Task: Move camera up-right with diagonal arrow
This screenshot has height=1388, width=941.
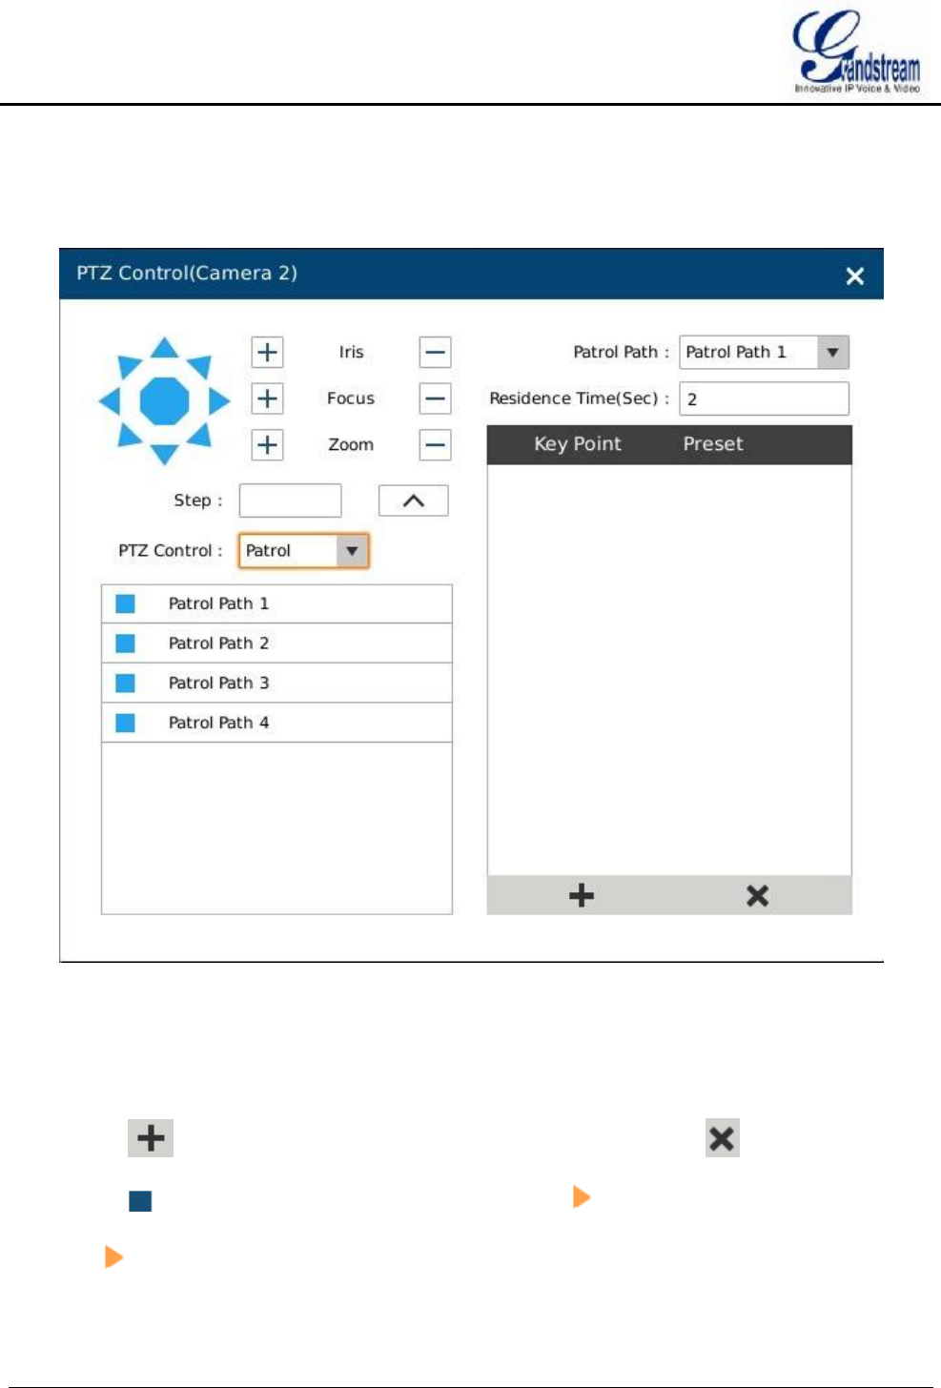Action: point(200,367)
